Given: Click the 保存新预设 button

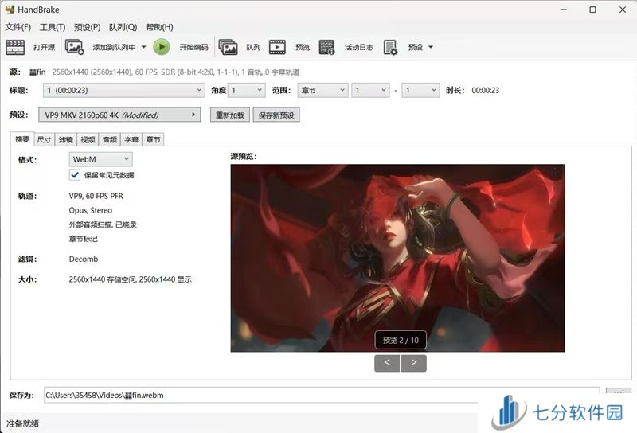Looking at the screenshot, I should (x=276, y=115).
